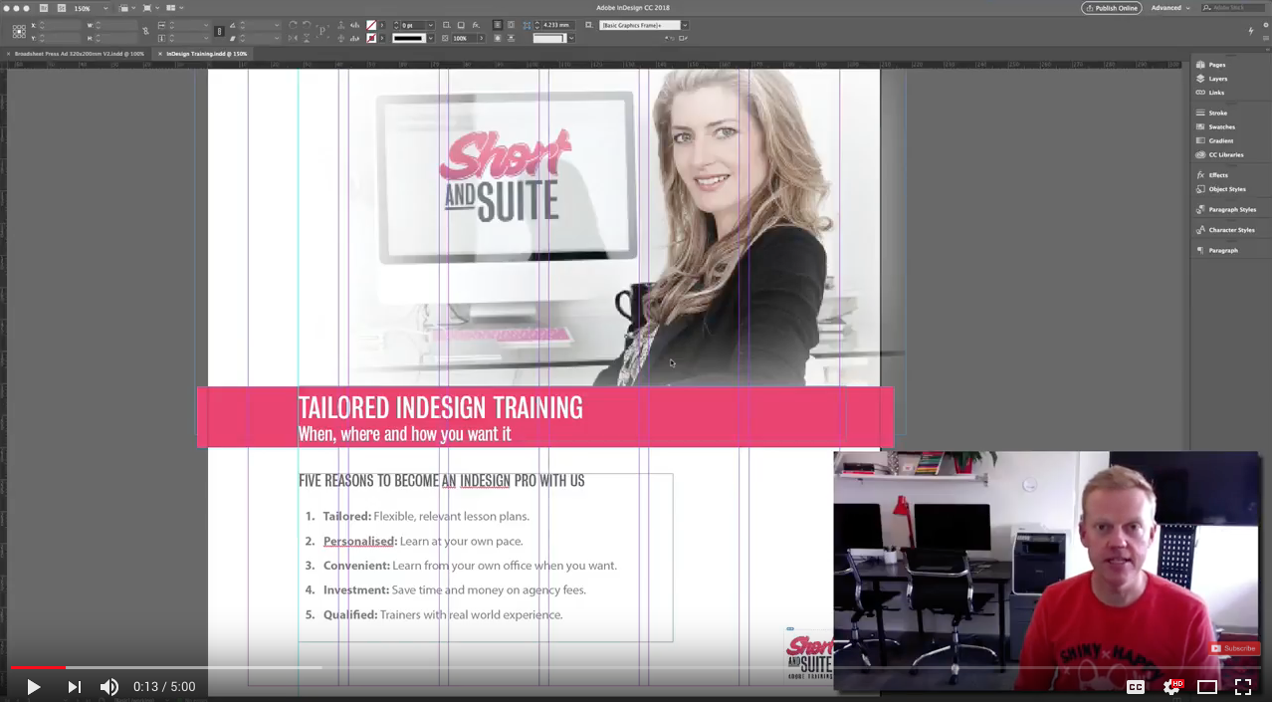1272x702 pixels.
Task: Click the Subscribe button on the video
Action: [1233, 647]
